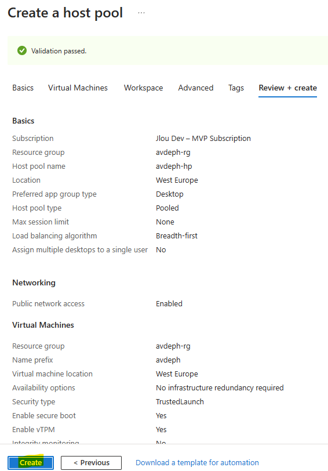Click the Create button
Image resolution: width=328 pixels, height=471 pixels.
31,463
